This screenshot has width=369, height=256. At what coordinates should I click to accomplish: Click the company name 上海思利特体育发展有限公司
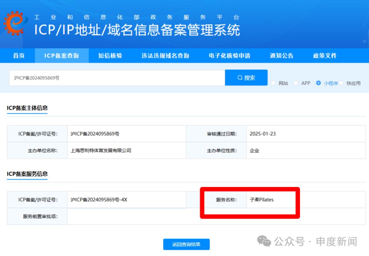click(x=101, y=151)
